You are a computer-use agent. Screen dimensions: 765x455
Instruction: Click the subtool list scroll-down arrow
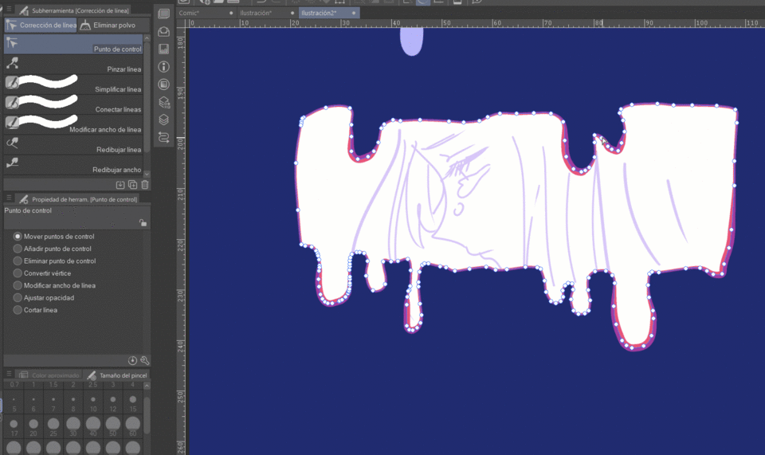[147, 173]
